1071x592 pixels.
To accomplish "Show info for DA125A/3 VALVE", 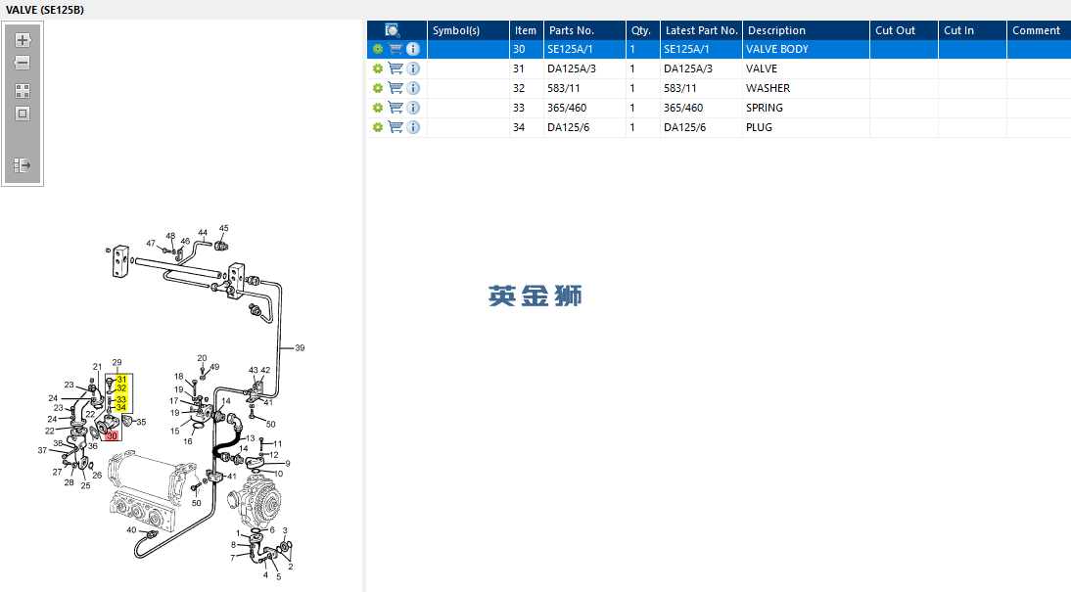I will click(x=413, y=68).
